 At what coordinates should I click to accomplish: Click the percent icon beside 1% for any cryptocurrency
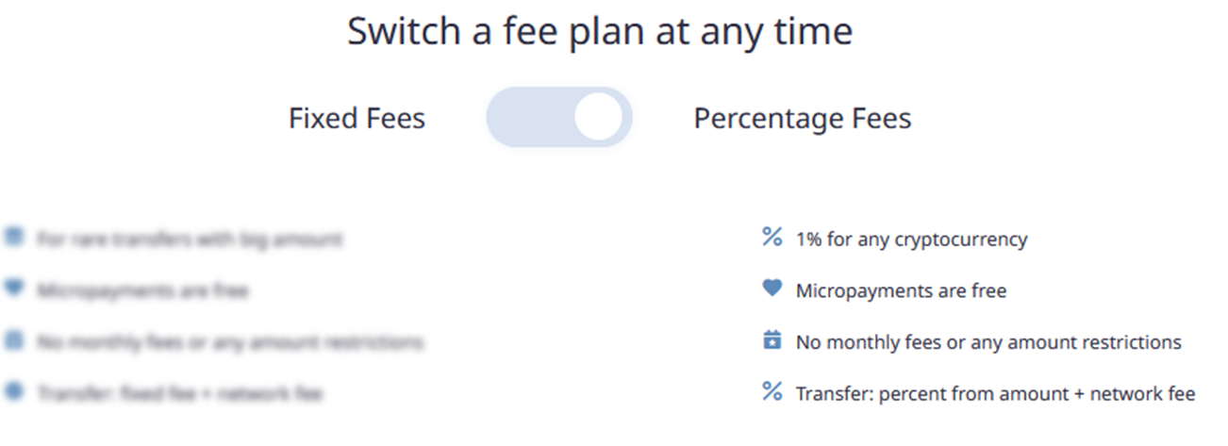(772, 238)
